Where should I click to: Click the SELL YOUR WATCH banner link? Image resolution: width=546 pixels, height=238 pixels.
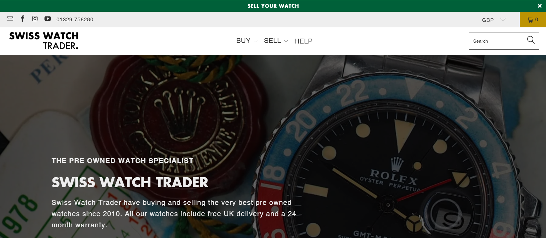pyautogui.click(x=273, y=6)
